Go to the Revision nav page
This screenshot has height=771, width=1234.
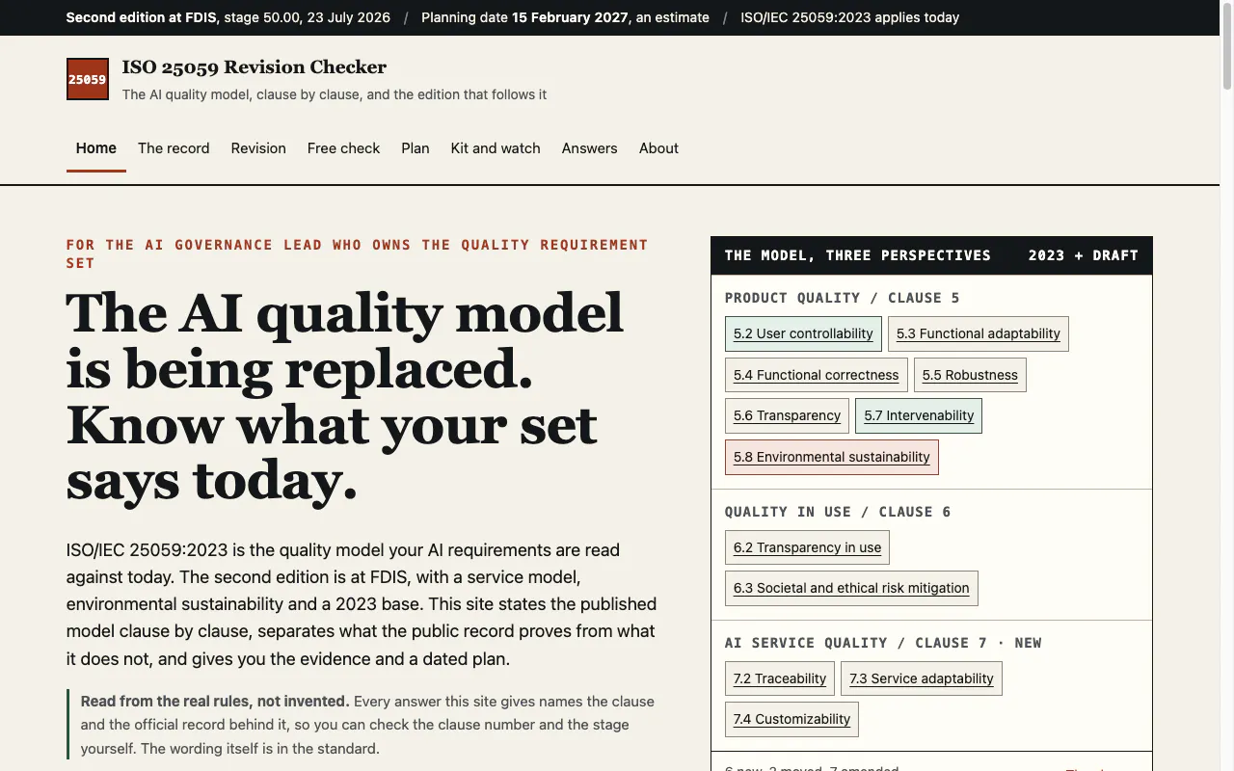(258, 148)
